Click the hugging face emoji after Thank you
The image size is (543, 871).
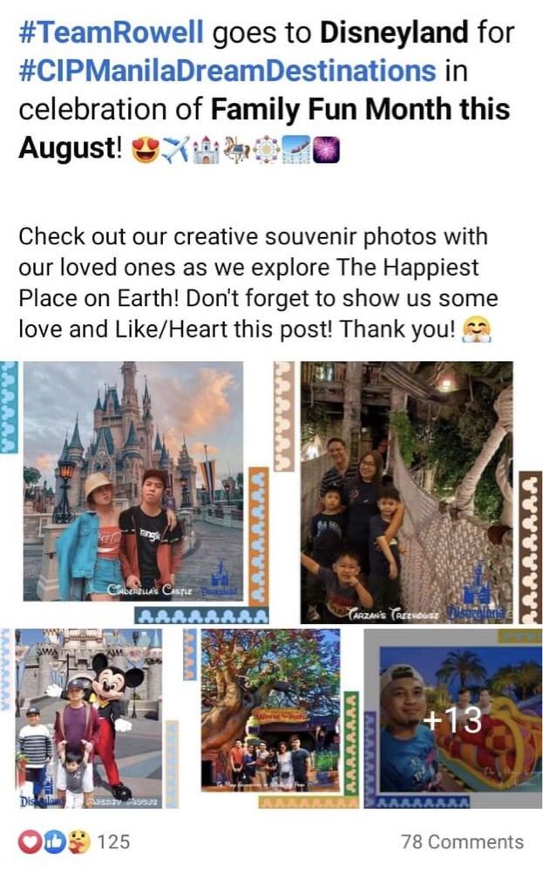(477, 330)
